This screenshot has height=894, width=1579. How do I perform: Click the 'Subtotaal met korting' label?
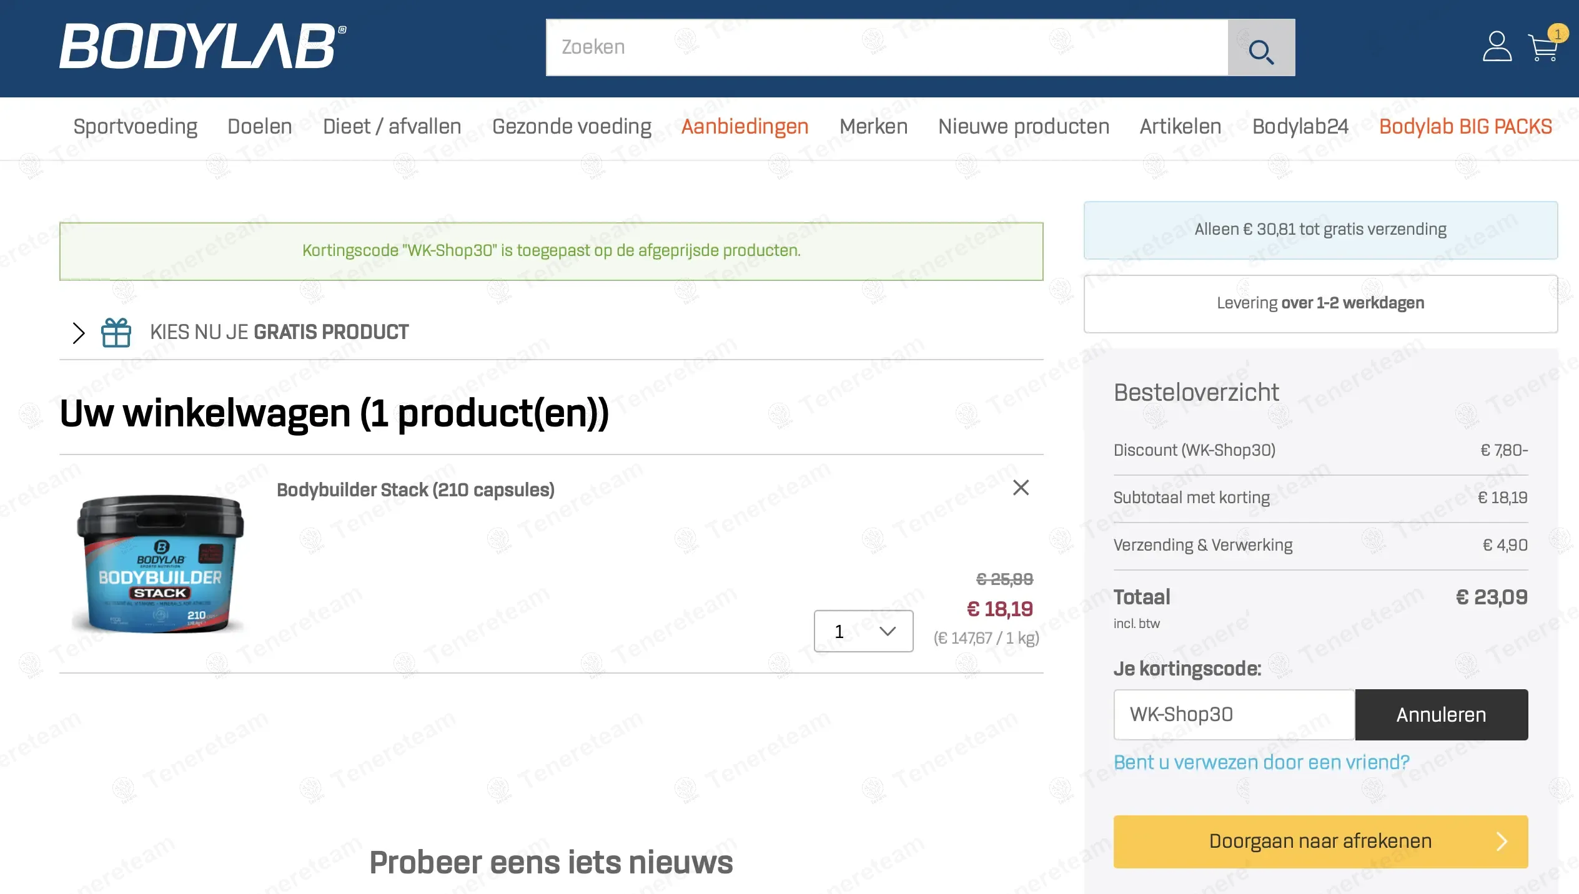pos(1192,498)
